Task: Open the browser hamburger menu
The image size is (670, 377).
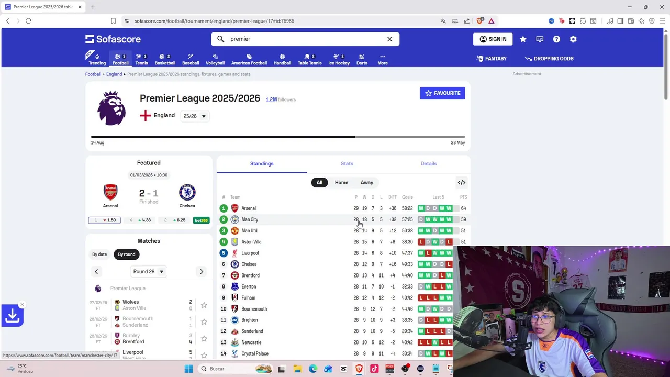Action: (662, 21)
